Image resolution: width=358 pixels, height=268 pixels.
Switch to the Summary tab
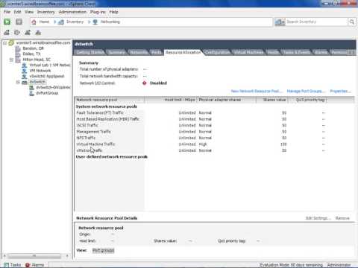click(x=116, y=52)
